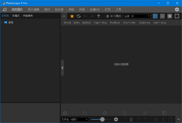This screenshot has width=182, height=123.
Task: Open the 照片编辑 tab
Action: (x=34, y=9)
